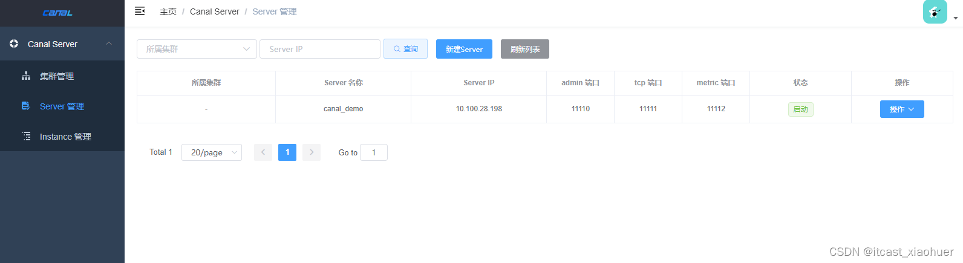Click the Server 名称 column header
The width and height of the screenshot is (963, 263).
coord(344,83)
